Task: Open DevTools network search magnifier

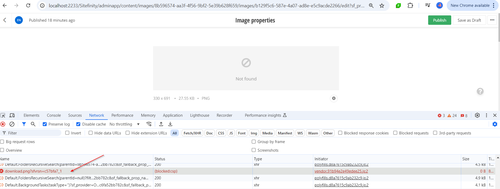Action: coord(33,124)
